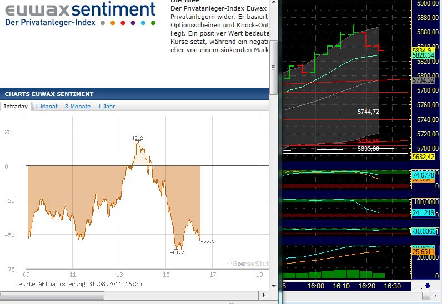This screenshot has width=442, height=304.
Task: Click the 16:00 time axis label
Action: 316,286
